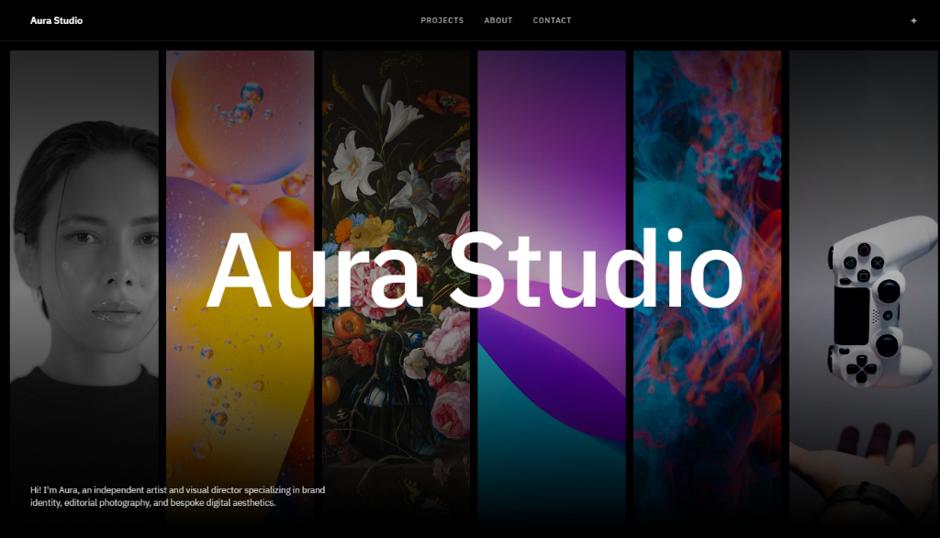Open the Contact nav link
This screenshot has width=940, height=538.
(552, 20)
